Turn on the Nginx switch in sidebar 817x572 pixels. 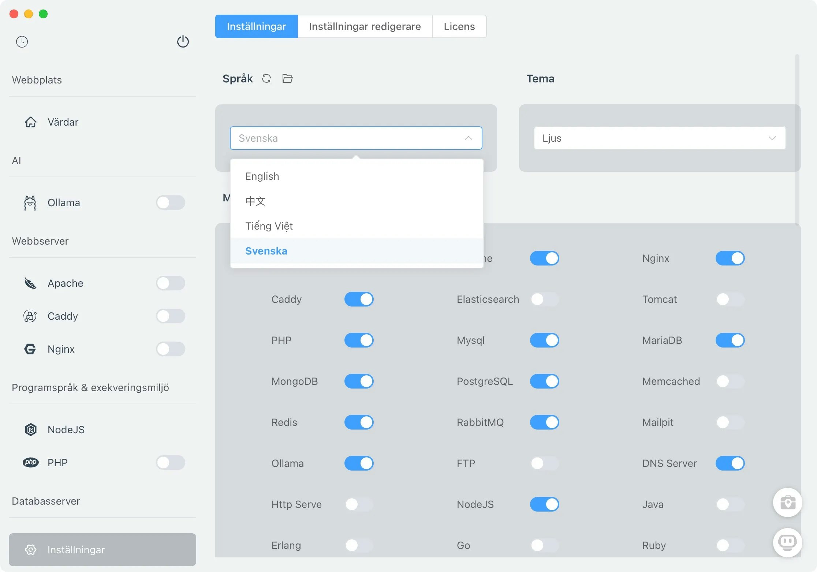(171, 349)
